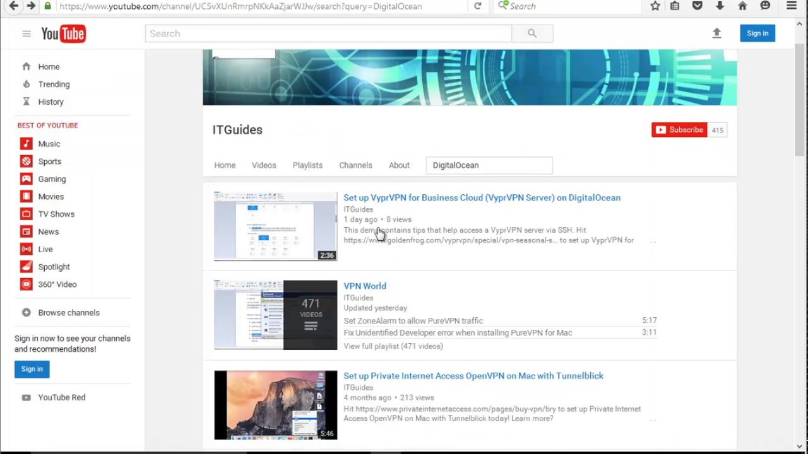This screenshot has width=808, height=454.
Task: Open the options dots beside the Tunnelblick video description
Action: [x=653, y=419]
